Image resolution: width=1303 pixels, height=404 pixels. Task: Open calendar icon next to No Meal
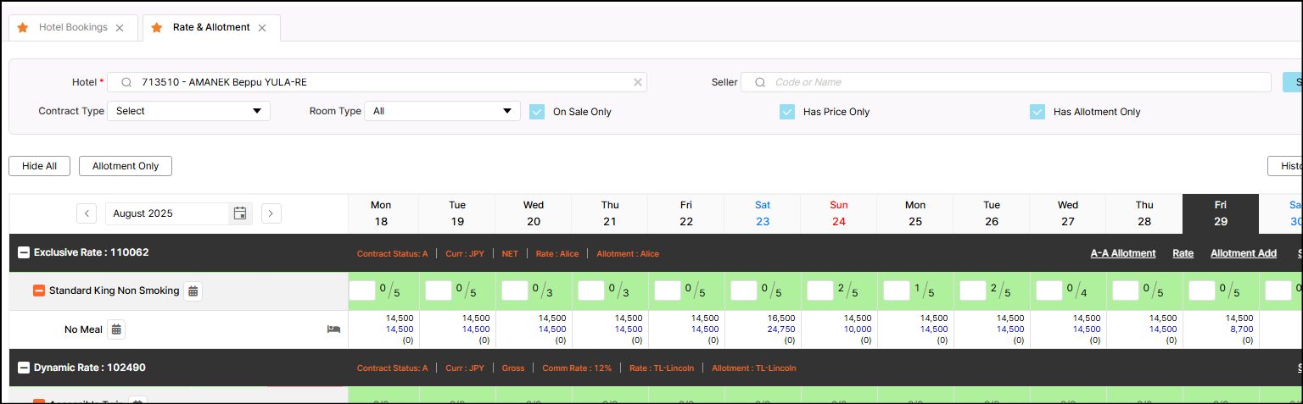point(116,329)
